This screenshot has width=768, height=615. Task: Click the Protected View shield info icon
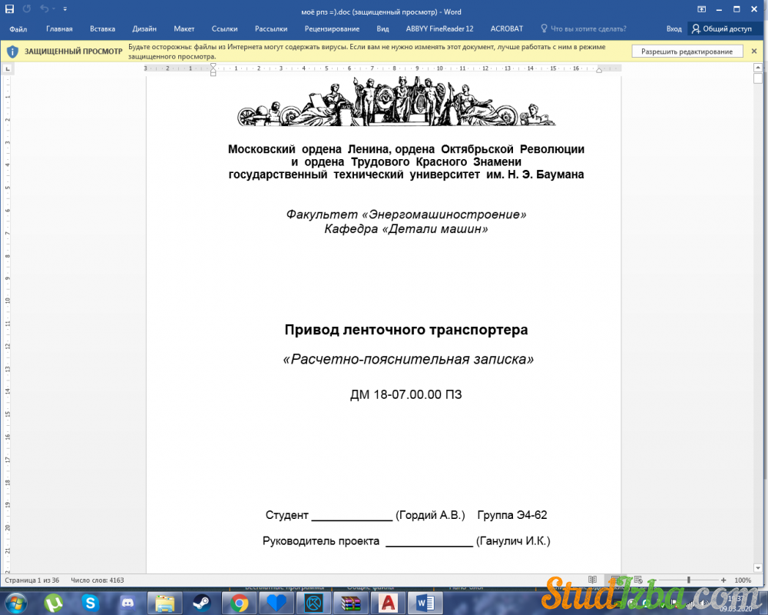[x=13, y=52]
